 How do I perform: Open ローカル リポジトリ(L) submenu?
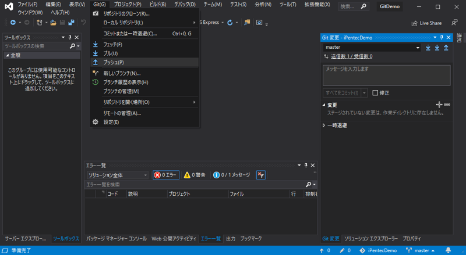tap(144, 23)
